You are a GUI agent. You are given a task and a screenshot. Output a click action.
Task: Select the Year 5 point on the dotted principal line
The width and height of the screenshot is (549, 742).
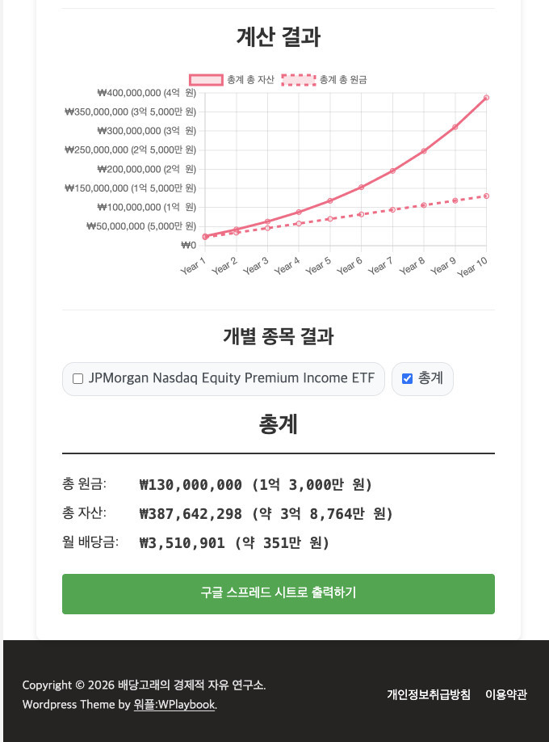[329, 218]
